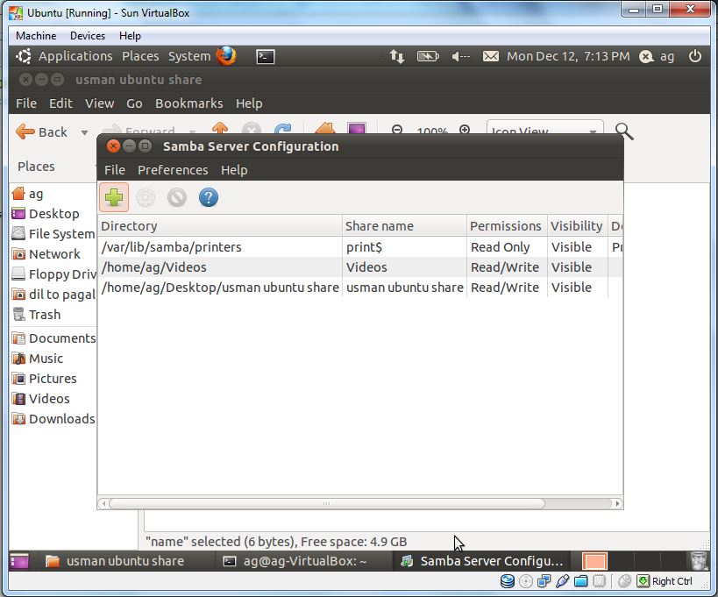The height and width of the screenshot is (597, 718).
Task: Open Documents in Places sidebar
Action: pyautogui.click(x=53, y=338)
